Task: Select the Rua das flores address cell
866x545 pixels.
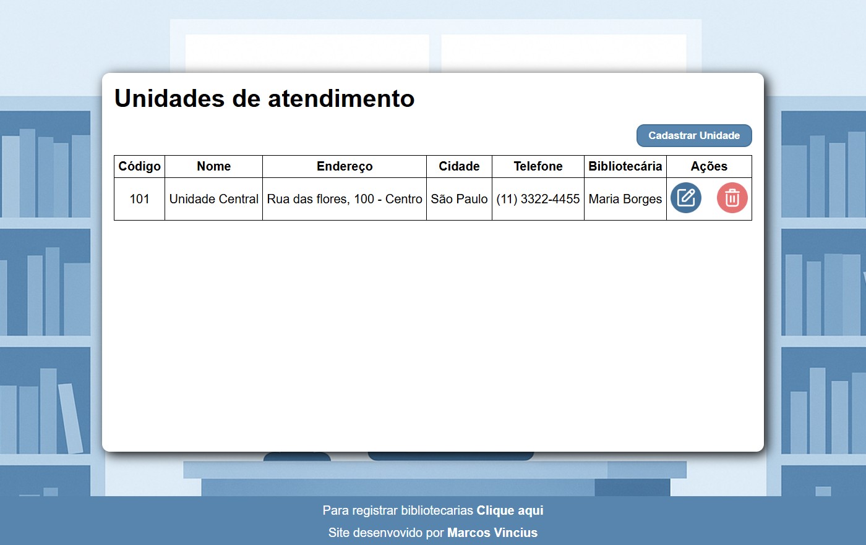Action: tap(345, 199)
